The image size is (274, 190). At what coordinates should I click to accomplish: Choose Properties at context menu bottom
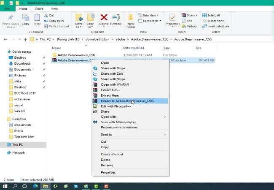coord(130,173)
